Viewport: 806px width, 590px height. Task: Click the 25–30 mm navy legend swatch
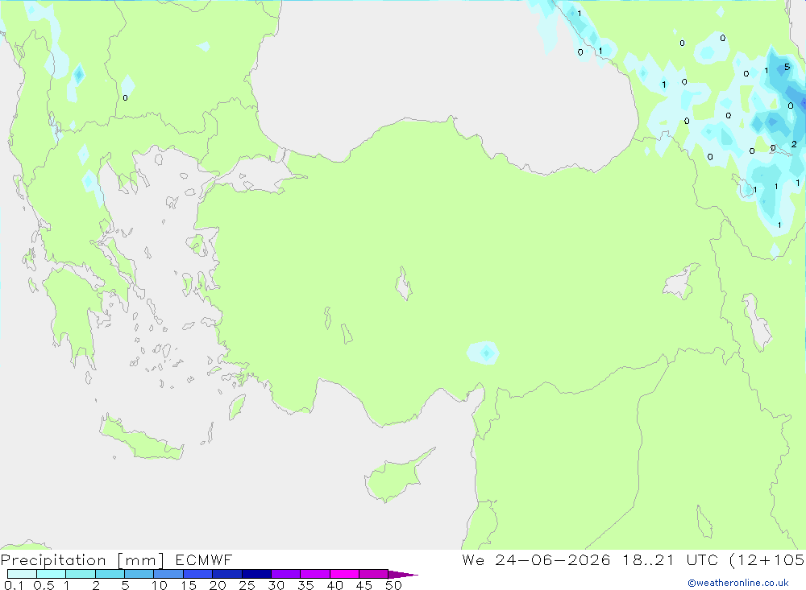click(x=256, y=574)
